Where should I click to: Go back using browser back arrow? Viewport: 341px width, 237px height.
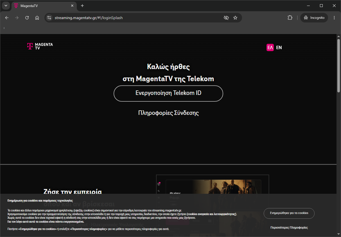pos(7,18)
